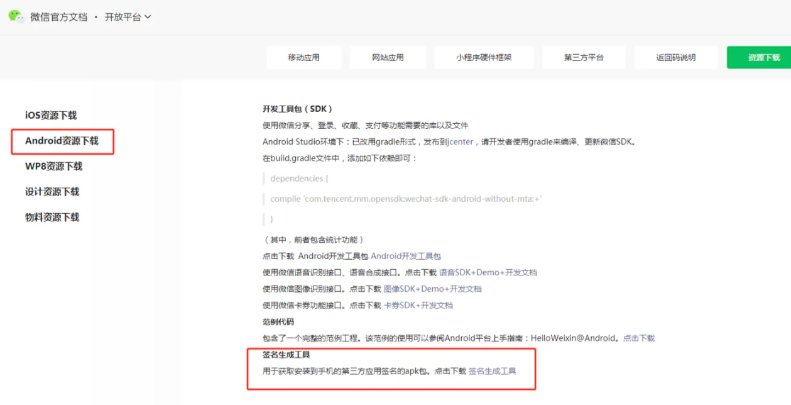
Task: Follow the jcenter link
Action: coord(461,141)
